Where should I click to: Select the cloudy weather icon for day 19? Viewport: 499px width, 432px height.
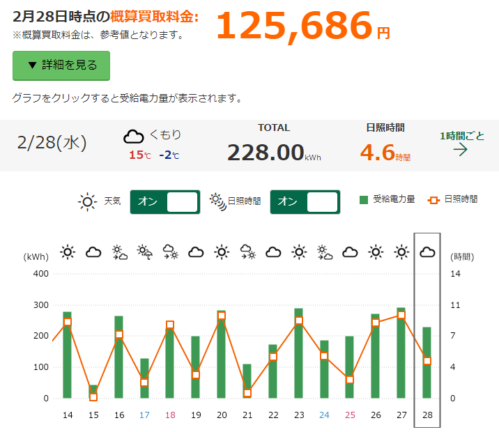point(196,253)
